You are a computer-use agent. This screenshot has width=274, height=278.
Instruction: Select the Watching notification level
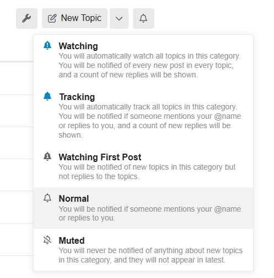coord(143,60)
